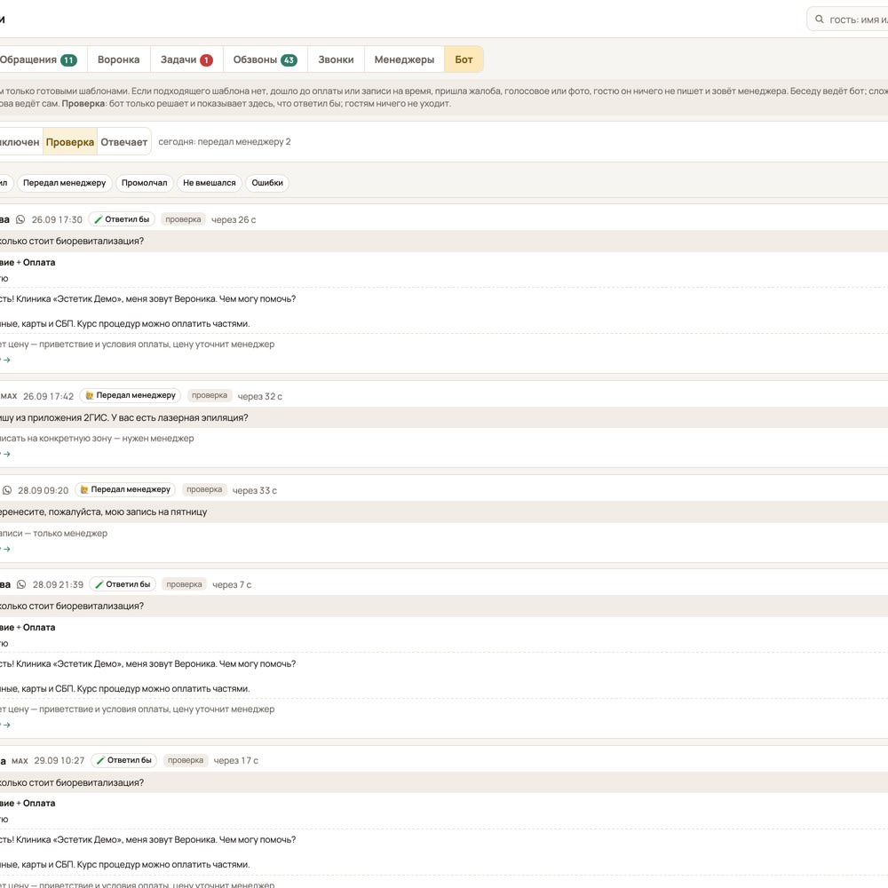This screenshot has width=888, height=888.
Task: Open the Обращения tab
Action: [x=38, y=59]
